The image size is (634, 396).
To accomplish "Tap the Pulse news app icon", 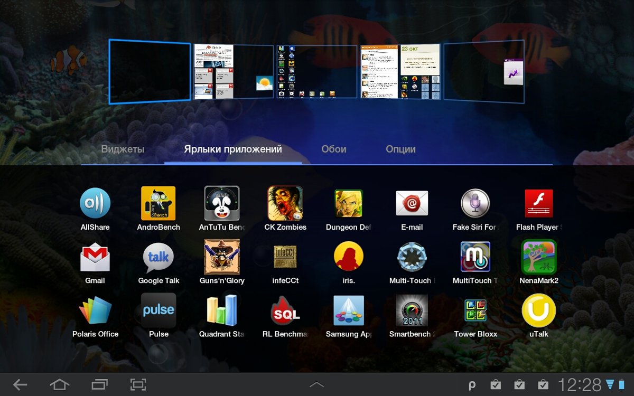I will (x=158, y=310).
